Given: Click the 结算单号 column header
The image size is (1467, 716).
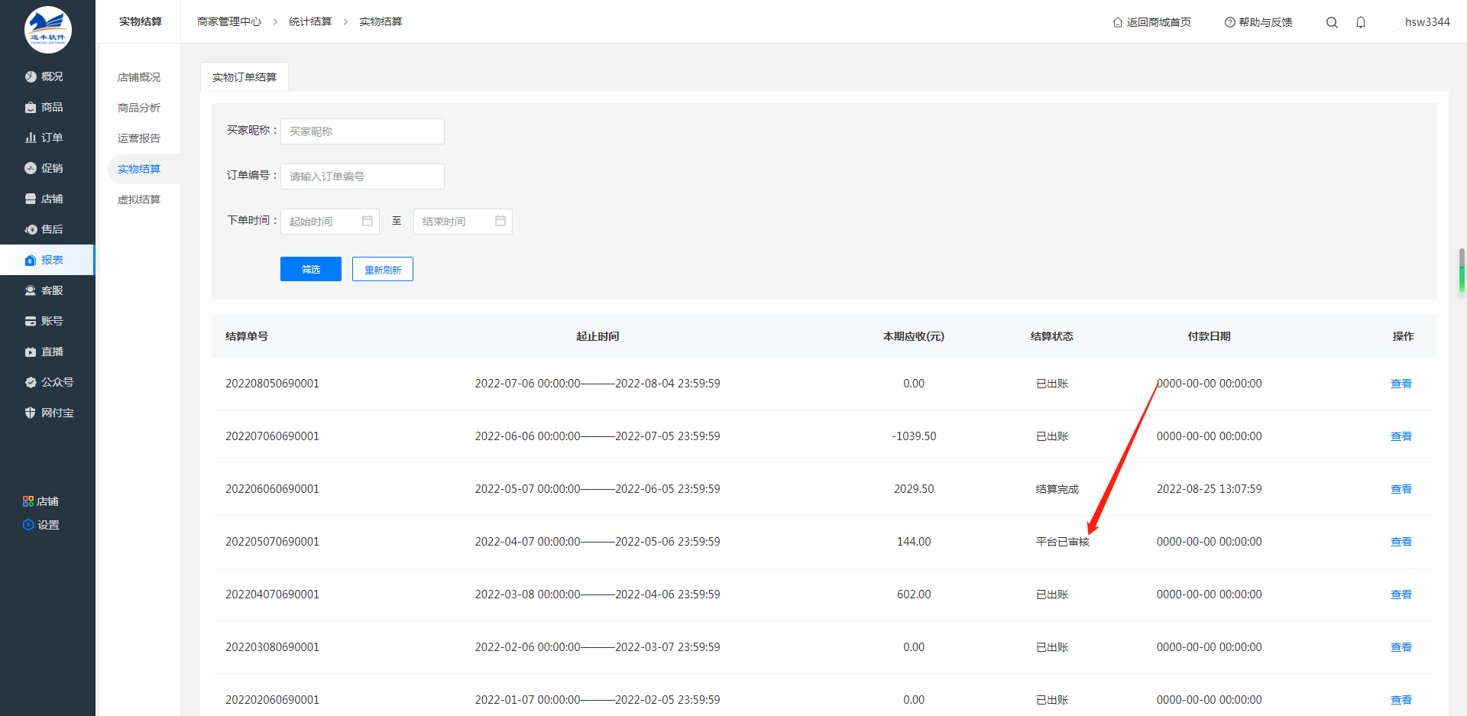Looking at the screenshot, I should point(247,336).
